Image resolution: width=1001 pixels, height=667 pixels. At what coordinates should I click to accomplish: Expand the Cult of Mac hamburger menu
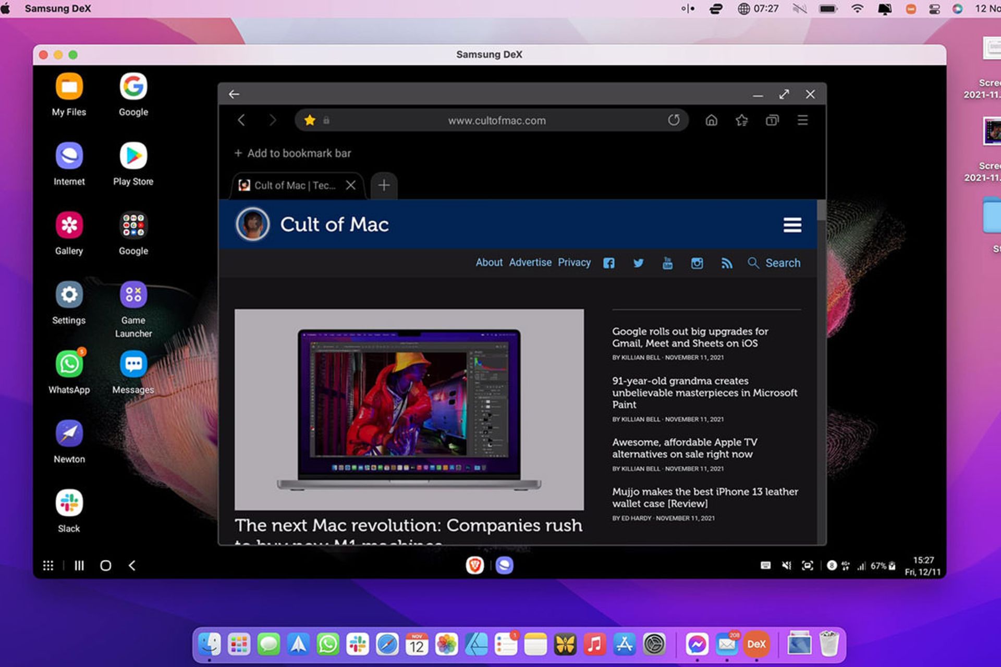(x=792, y=225)
